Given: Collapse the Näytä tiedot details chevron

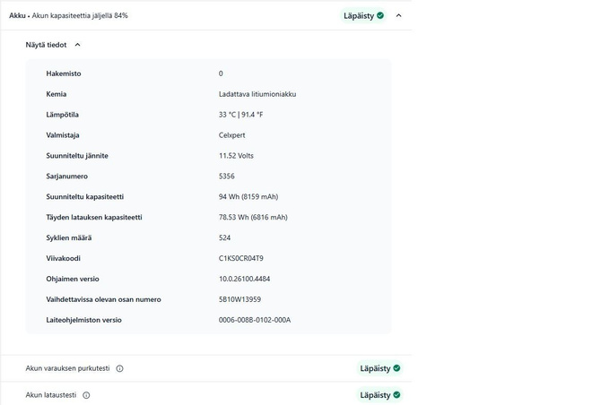Looking at the screenshot, I should (77, 45).
